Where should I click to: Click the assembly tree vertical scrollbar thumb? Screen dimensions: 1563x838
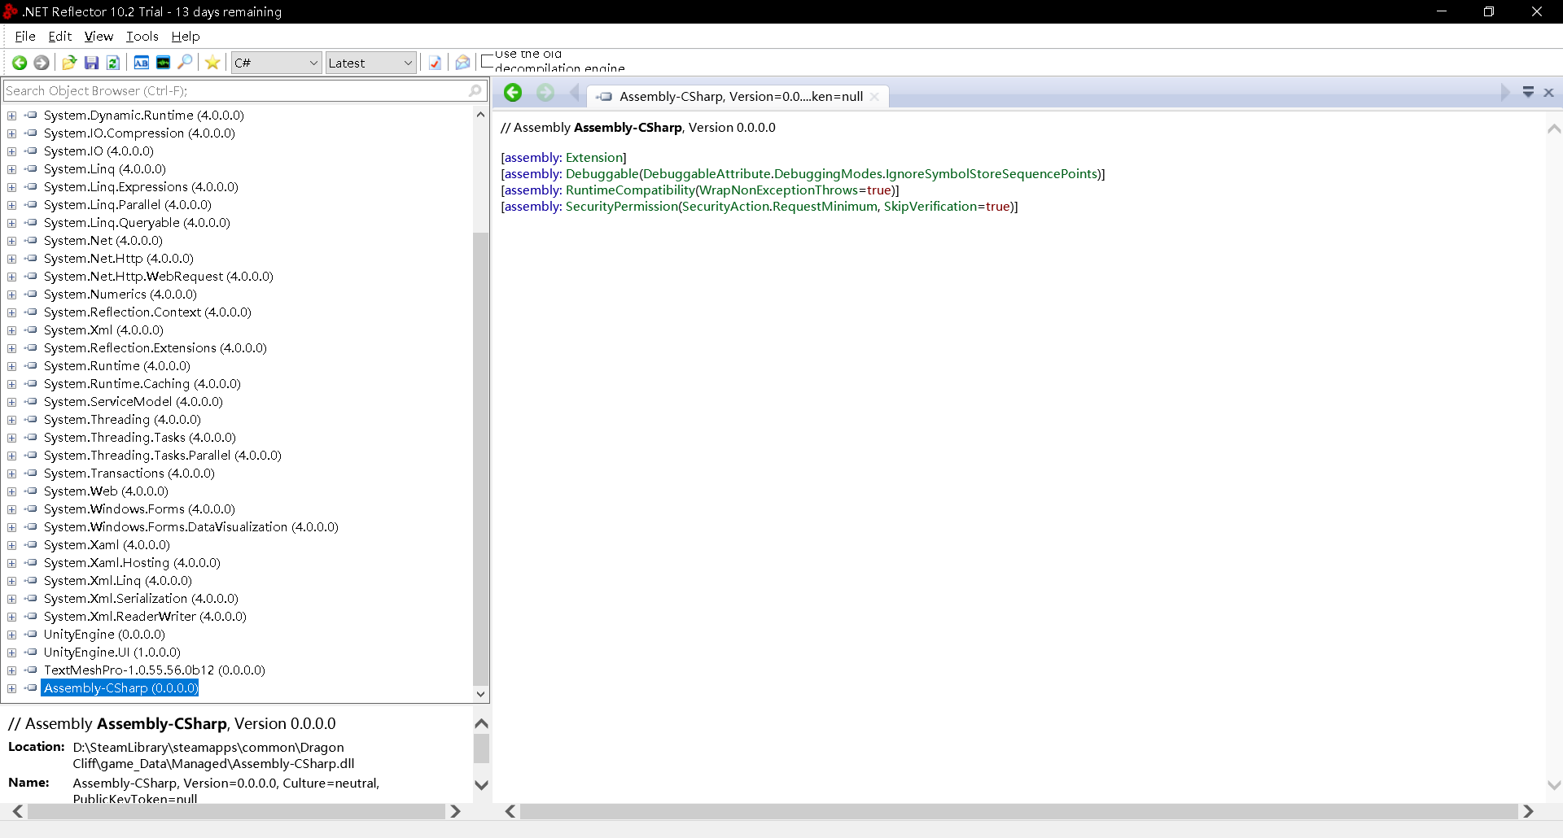pyautogui.click(x=481, y=460)
